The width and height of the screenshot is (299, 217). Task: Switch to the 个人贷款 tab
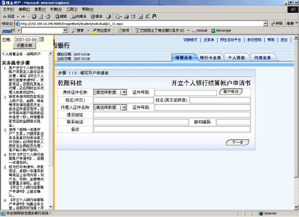(237, 58)
